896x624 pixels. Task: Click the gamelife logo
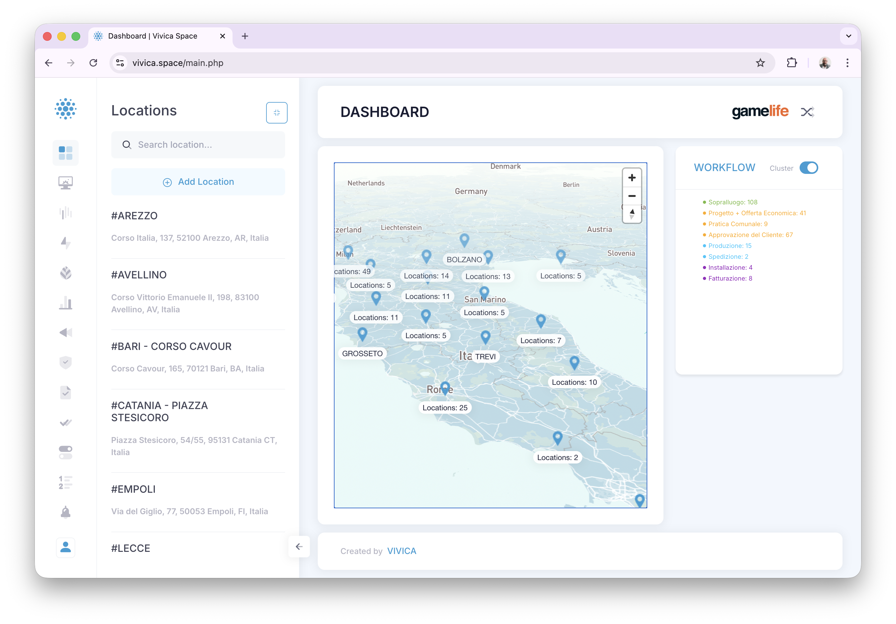coord(760,112)
